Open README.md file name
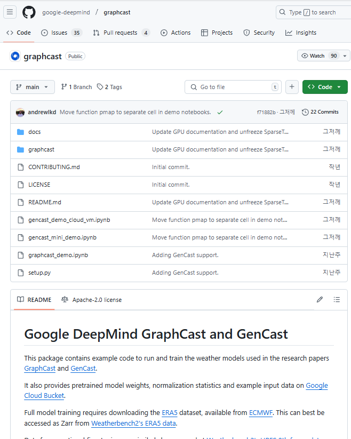Viewport: 351px width, 439px height. point(45,202)
